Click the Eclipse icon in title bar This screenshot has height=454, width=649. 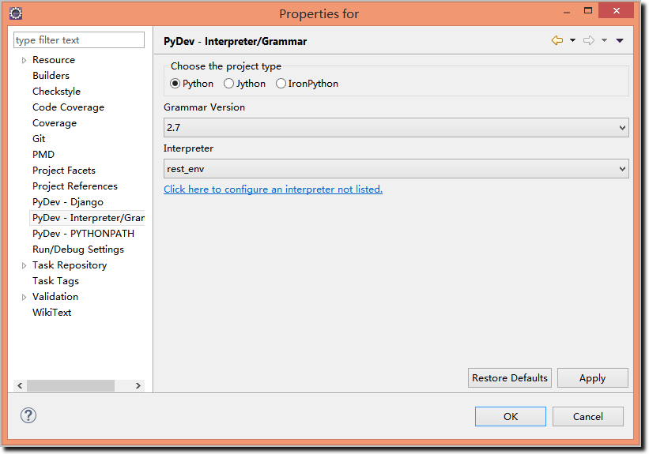click(x=16, y=13)
